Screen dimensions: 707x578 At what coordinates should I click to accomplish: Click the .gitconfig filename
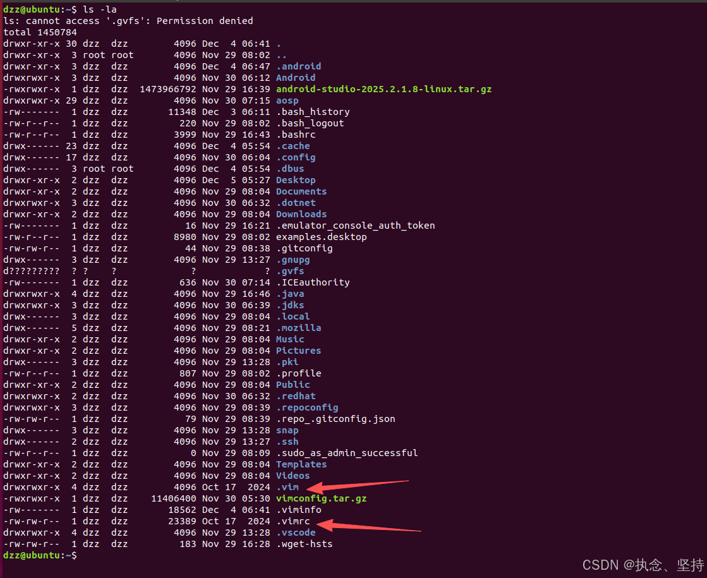pos(305,248)
